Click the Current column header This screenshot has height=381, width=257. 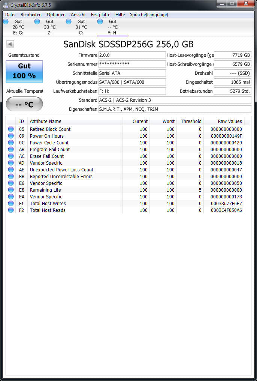click(136, 121)
